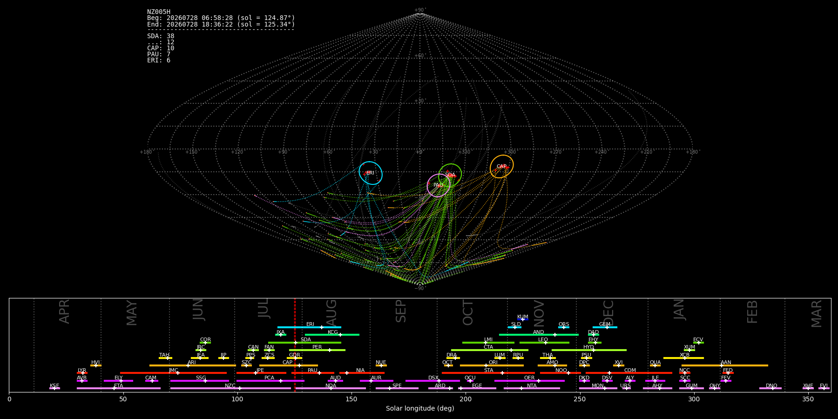Click the Solar longitude axis label
This screenshot has height=419, width=838.
pyautogui.click(x=420, y=408)
